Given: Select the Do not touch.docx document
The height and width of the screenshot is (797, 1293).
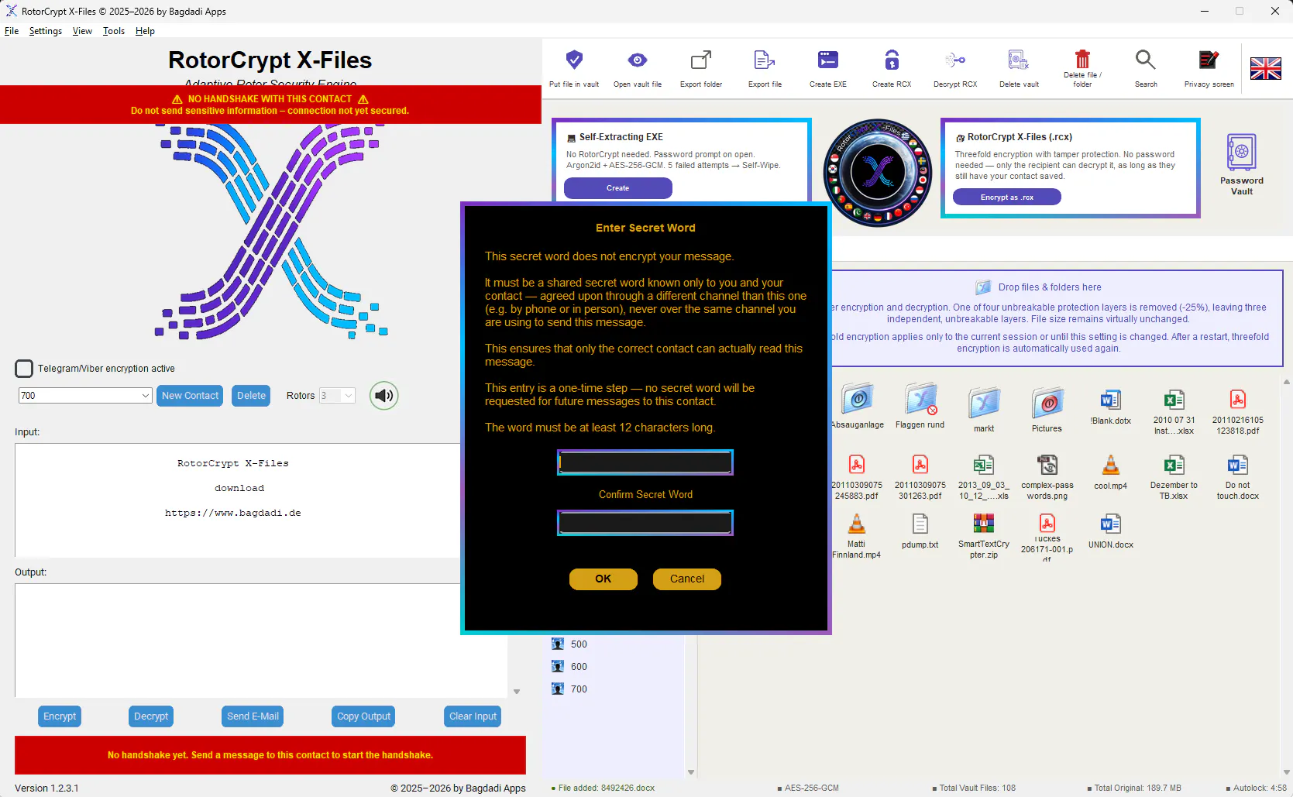Looking at the screenshot, I should (1237, 477).
